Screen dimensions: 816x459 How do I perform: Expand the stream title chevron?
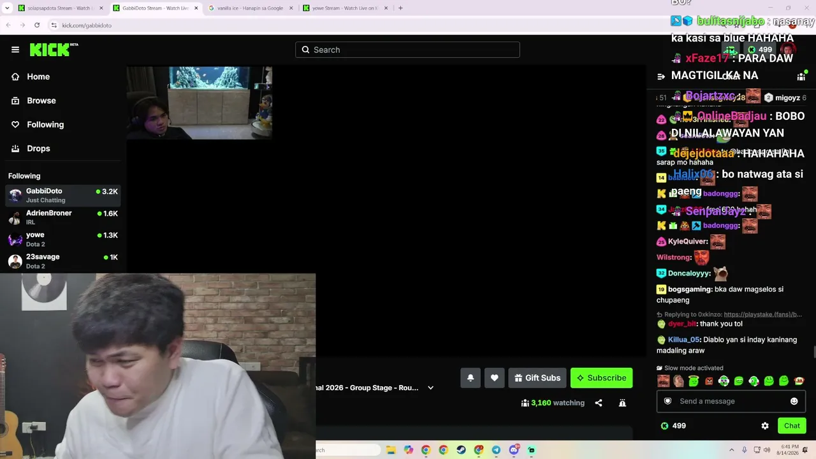430,388
